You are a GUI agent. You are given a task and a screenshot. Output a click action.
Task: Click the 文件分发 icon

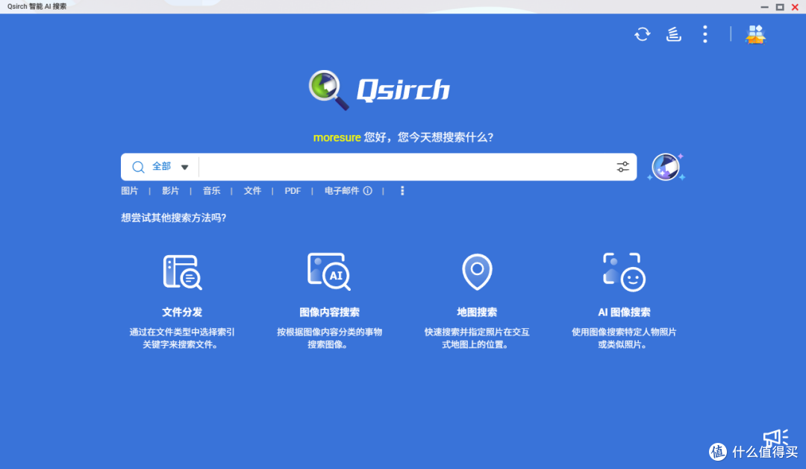click(183, 272)
